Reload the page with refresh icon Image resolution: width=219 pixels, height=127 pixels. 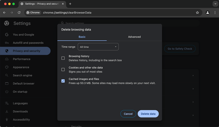click(19, 12)
